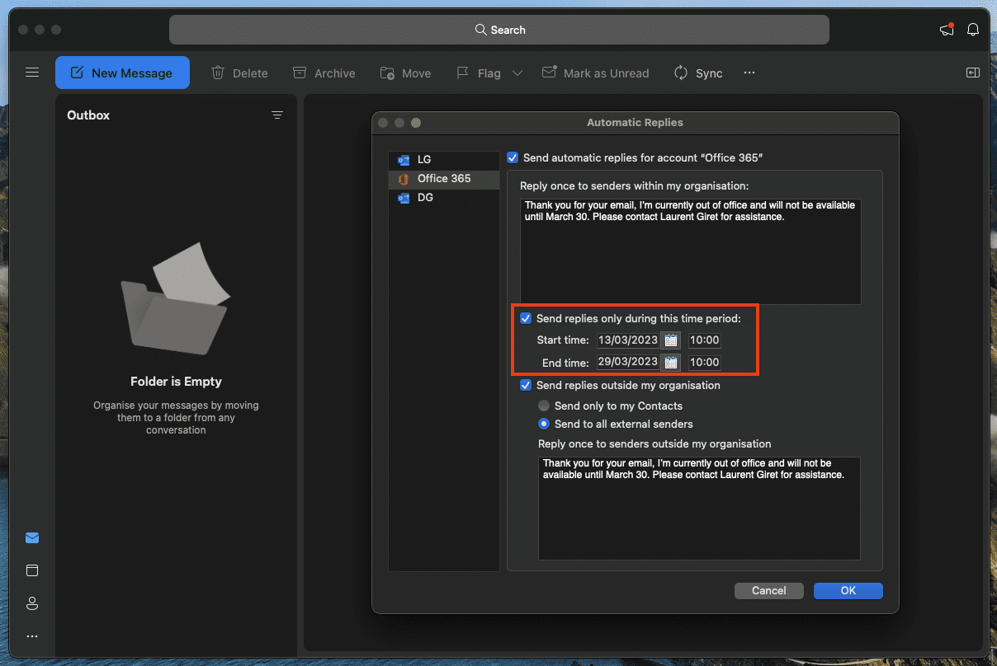
Task: Edit the reply message for external senders
Action: point(699,509)
